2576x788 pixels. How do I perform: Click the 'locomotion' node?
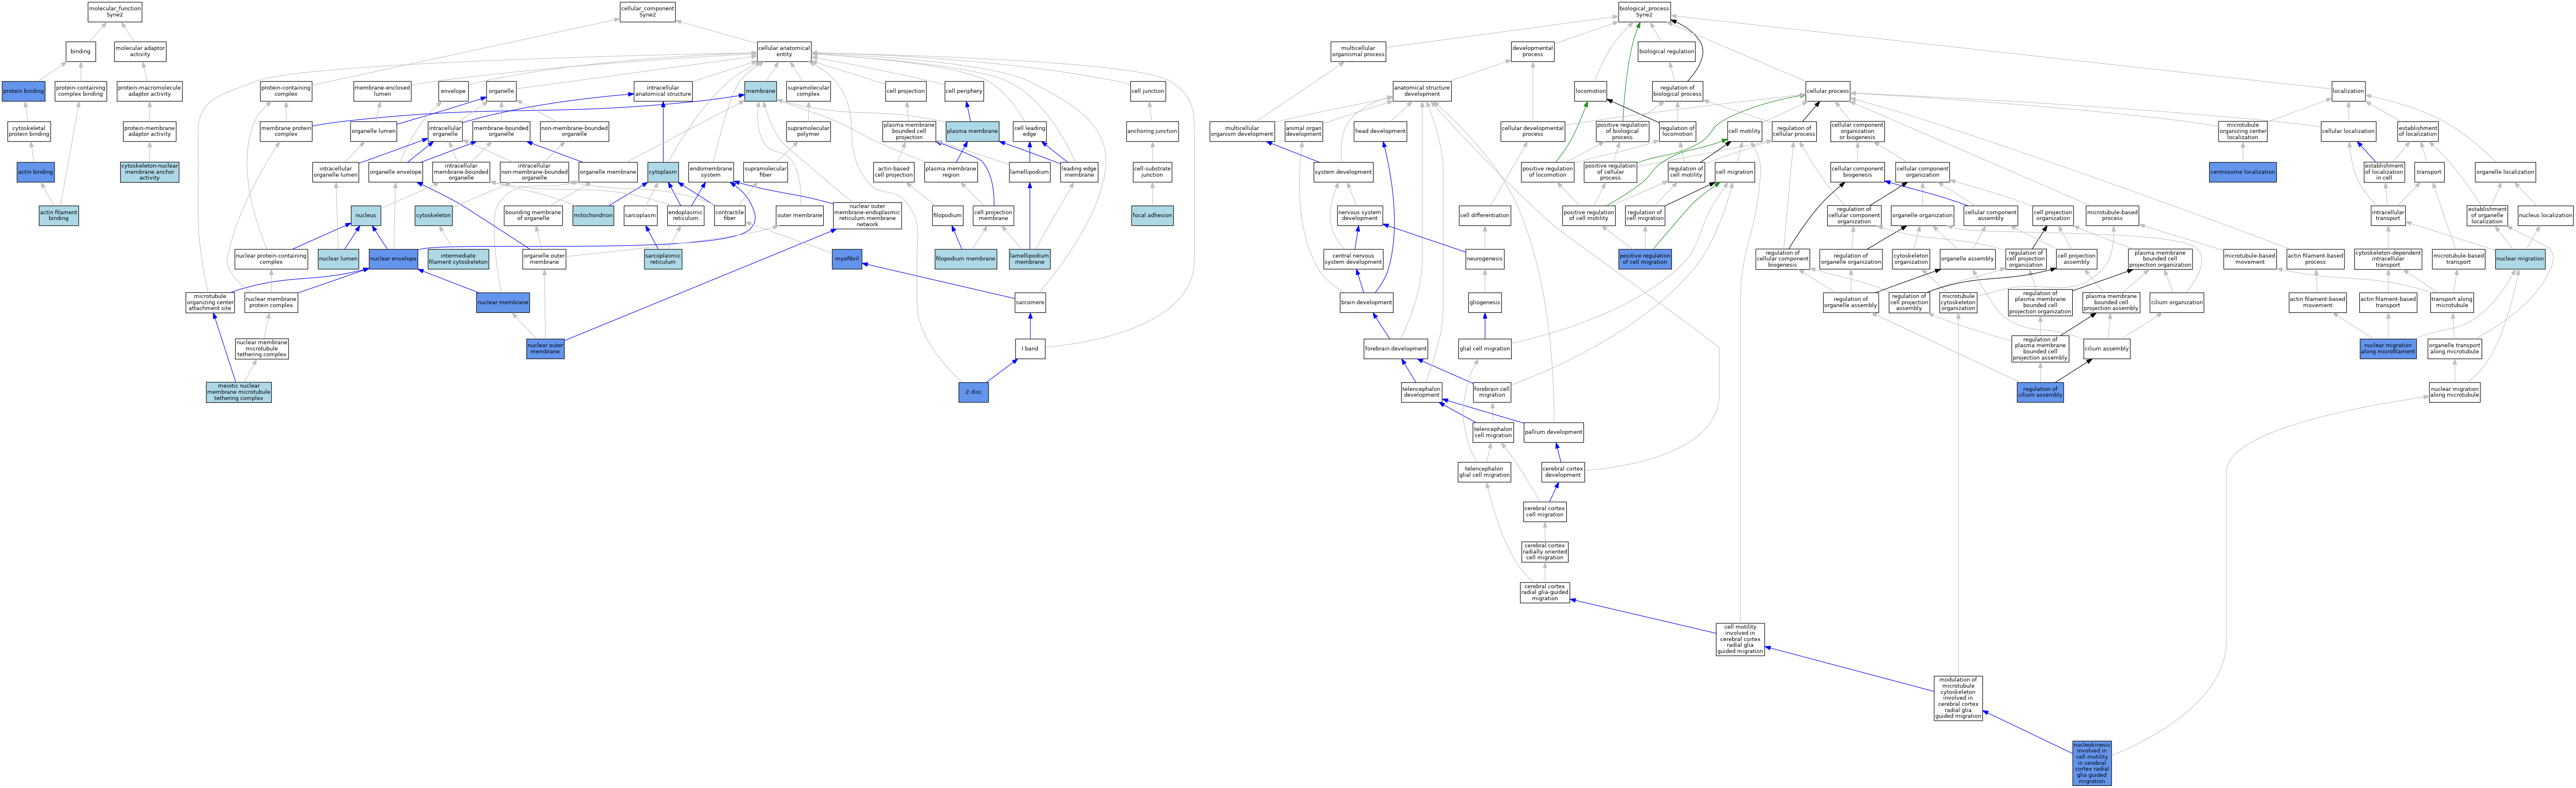(1590, 91)
